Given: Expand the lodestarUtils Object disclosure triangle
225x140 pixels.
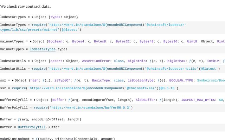Looking at the screenshot, I should tap(33, 61).
